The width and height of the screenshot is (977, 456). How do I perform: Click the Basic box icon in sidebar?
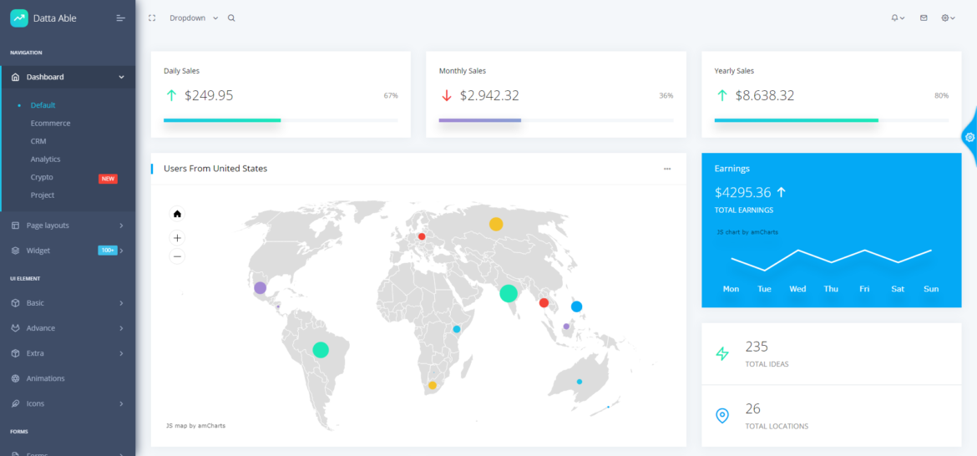16,303
